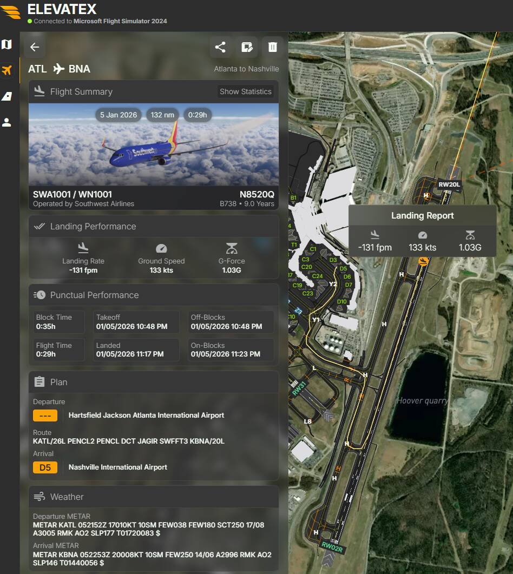Click the Southwest aircraft photo
Screen dimensions: 513x574
(x=154, y=144)
